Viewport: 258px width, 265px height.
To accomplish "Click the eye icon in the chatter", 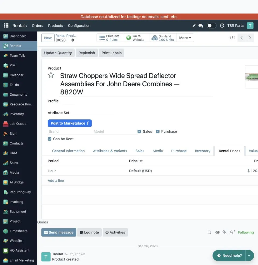I will (218, 232).
